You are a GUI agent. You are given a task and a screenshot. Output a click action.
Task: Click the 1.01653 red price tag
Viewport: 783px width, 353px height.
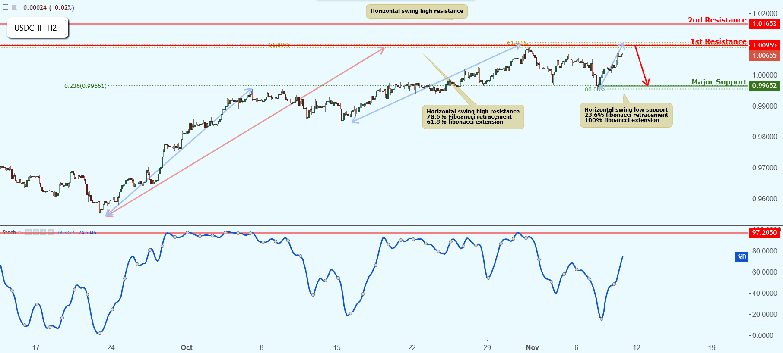pyautogui.click(x=764, y=24)
